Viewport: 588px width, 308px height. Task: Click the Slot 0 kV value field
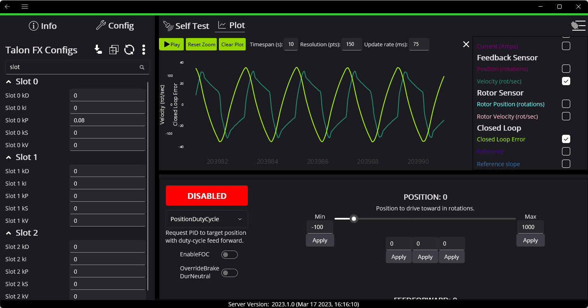pyautogui.click(x=107, y=145)
